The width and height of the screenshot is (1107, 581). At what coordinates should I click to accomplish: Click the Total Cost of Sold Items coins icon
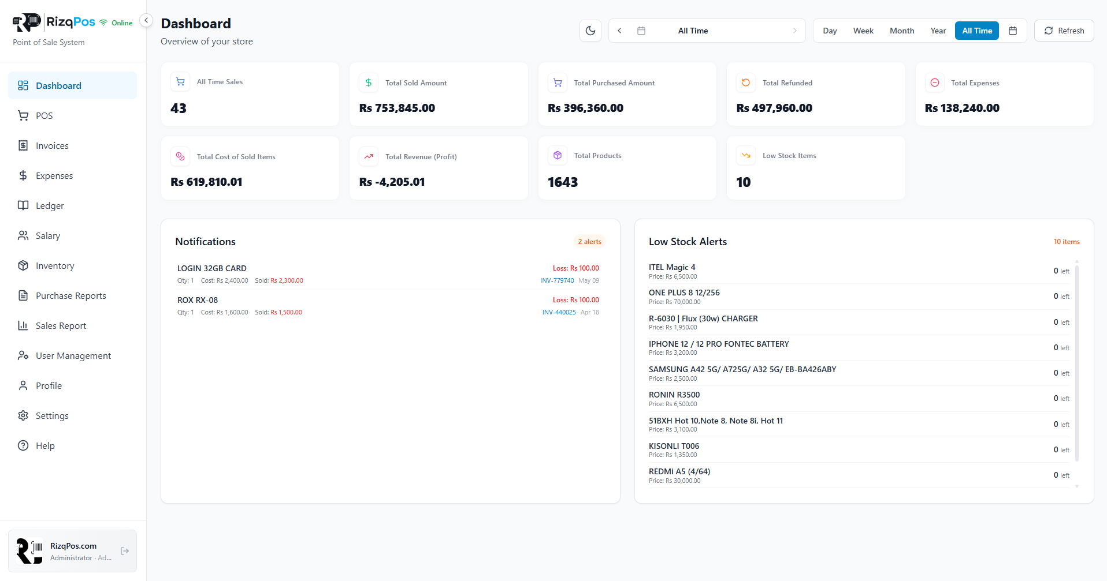(180, 156)
